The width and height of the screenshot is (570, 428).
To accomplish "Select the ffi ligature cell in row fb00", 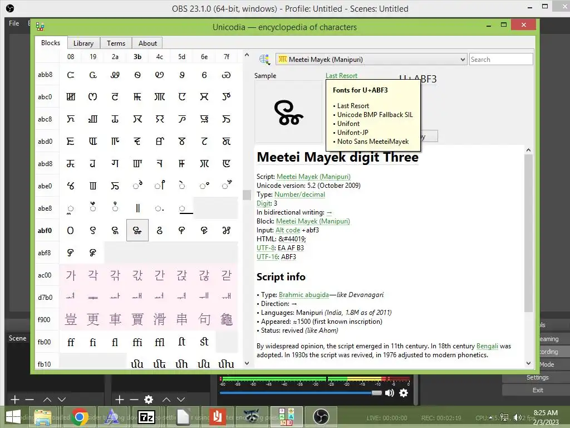I will [x=137, y=342].
